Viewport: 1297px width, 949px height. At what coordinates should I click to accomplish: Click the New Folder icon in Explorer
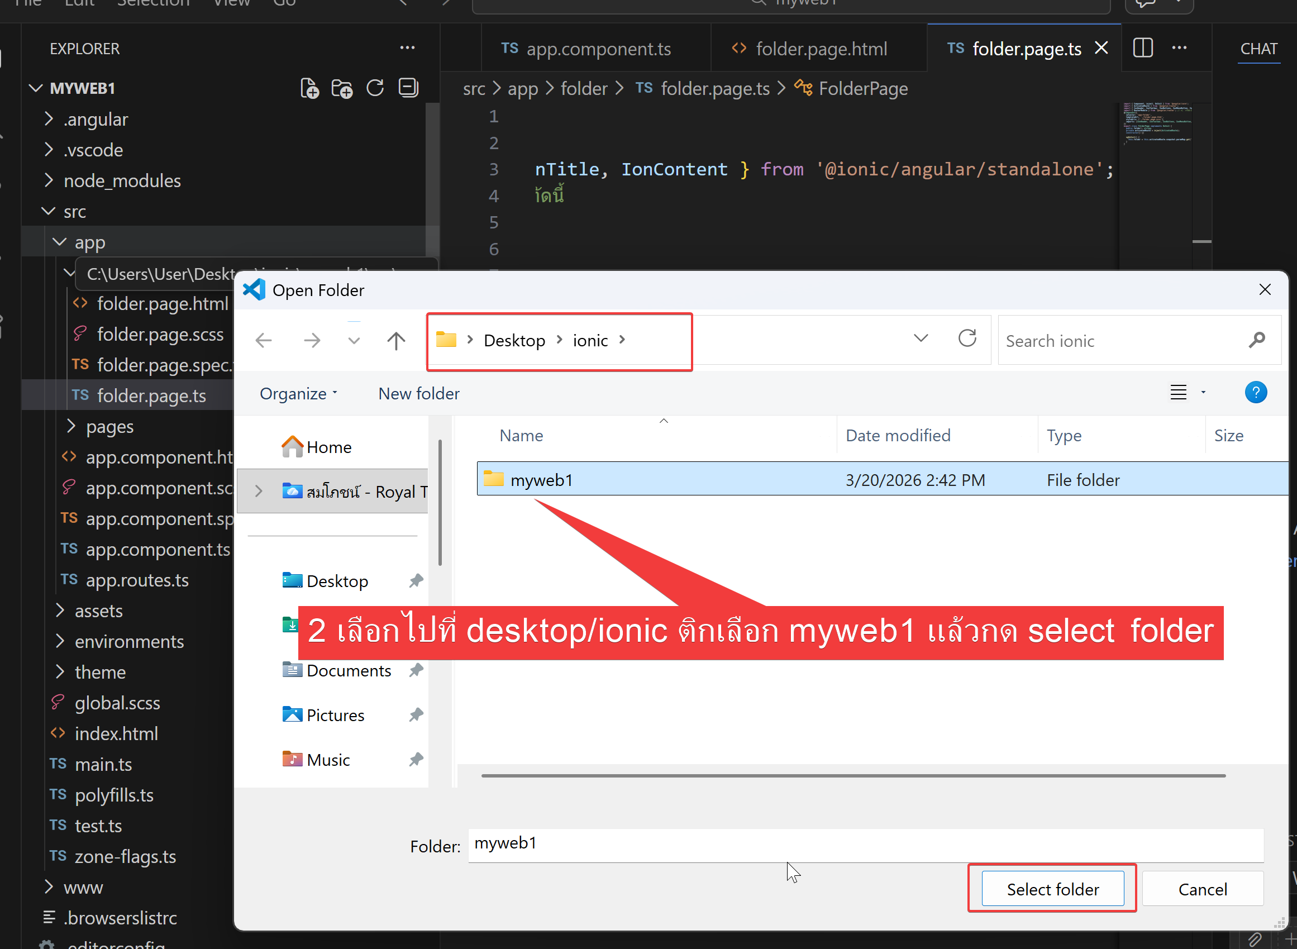tap(342, 88)
